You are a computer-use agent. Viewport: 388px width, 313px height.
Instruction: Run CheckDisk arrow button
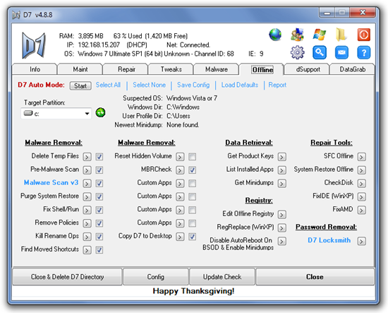click(x=361, y=184)
